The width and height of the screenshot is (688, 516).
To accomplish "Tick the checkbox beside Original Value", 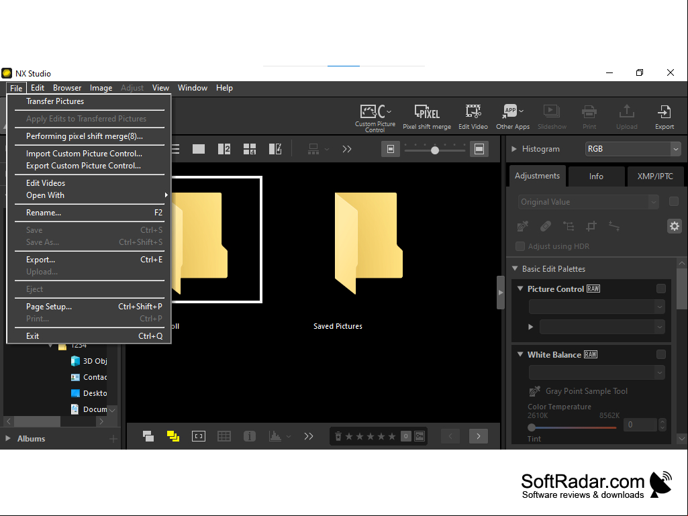I will [x=674, y=201].
